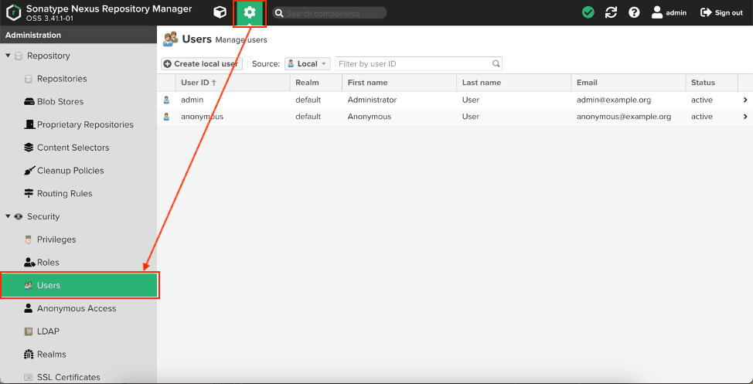Click the green system status check icon
The height and width of the screenshot is (384, 753).
tap(588, 12)
